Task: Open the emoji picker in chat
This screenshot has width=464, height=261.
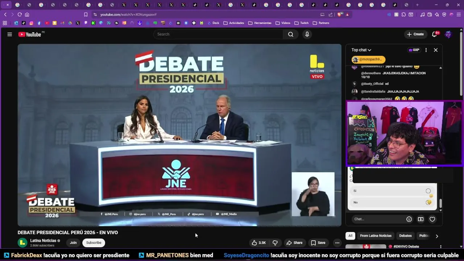Action: [x=409, y=219]
